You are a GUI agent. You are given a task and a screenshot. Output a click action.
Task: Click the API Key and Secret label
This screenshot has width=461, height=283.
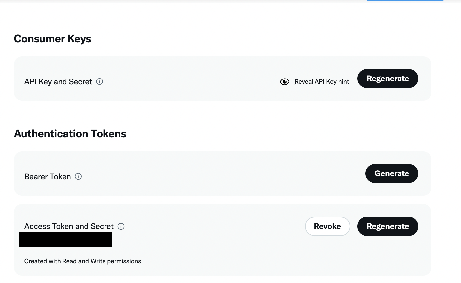click(x=58, y=82)
